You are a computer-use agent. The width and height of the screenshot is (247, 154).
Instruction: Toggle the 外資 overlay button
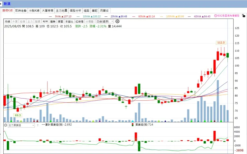click(15, 21)
